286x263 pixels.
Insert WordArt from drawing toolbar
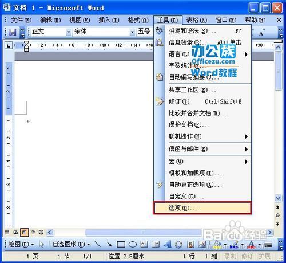167,244
